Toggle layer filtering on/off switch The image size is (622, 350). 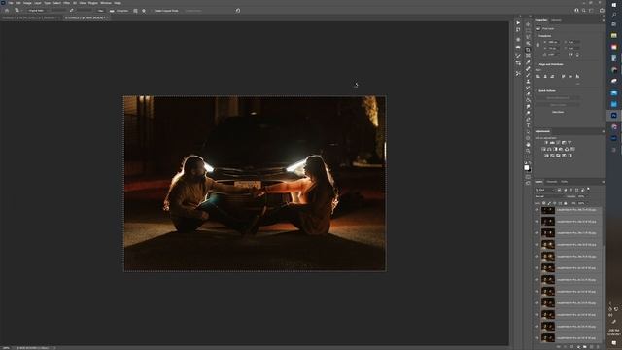[x=588, y=189]
